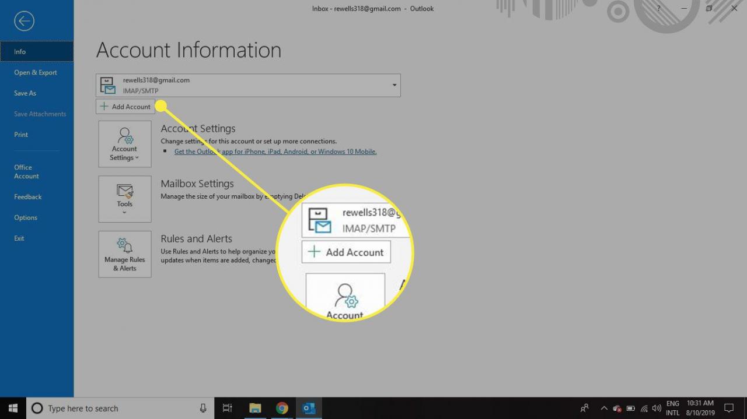Click the ENG INTL language indicator
The height and width of the screenshot is (419, 747).
tap(673, 408)
